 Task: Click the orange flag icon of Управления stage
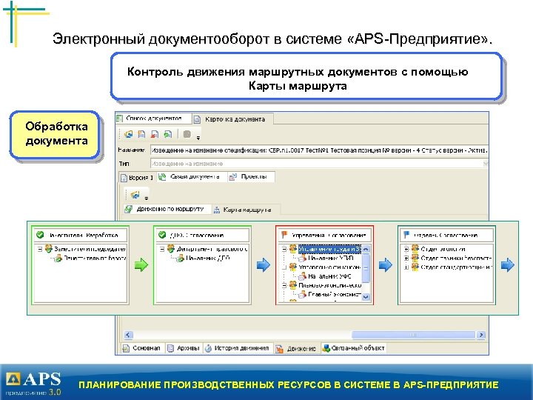[284, 235]
